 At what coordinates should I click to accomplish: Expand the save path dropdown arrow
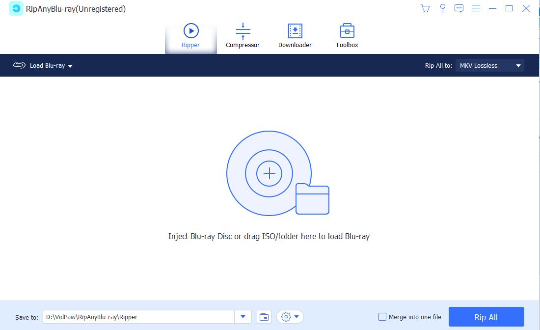[243, 317]
